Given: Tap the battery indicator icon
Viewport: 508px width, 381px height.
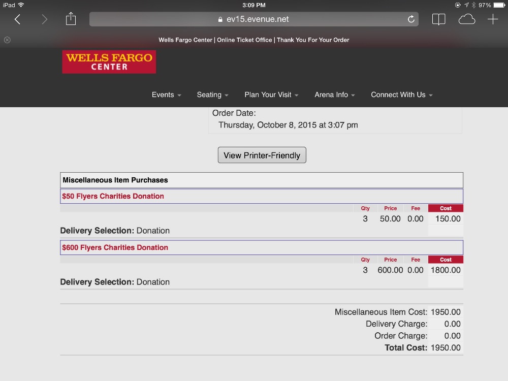Looking at the screenshot, I should (499, 5).
